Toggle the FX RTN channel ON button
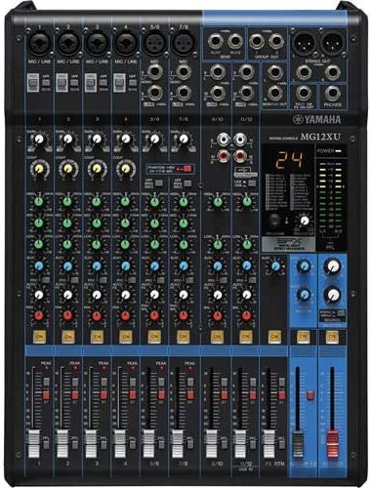 274,337
